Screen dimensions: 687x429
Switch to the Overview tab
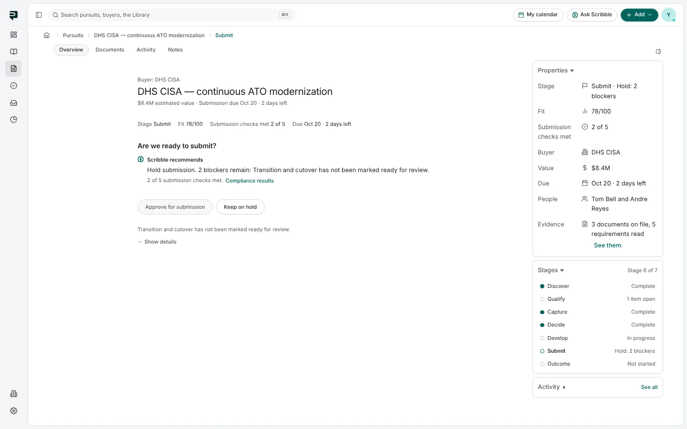[x=71, y=50]
